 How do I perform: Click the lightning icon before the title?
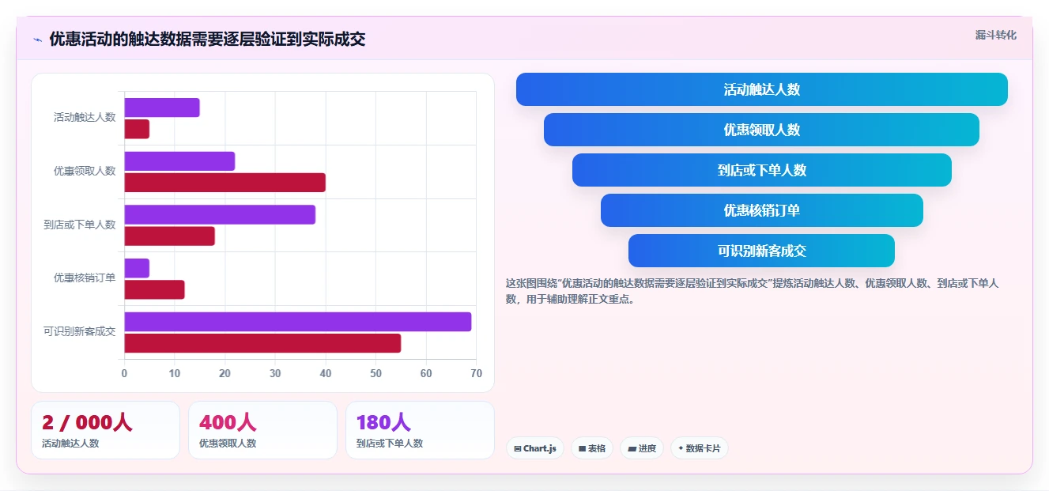(37, 40)
